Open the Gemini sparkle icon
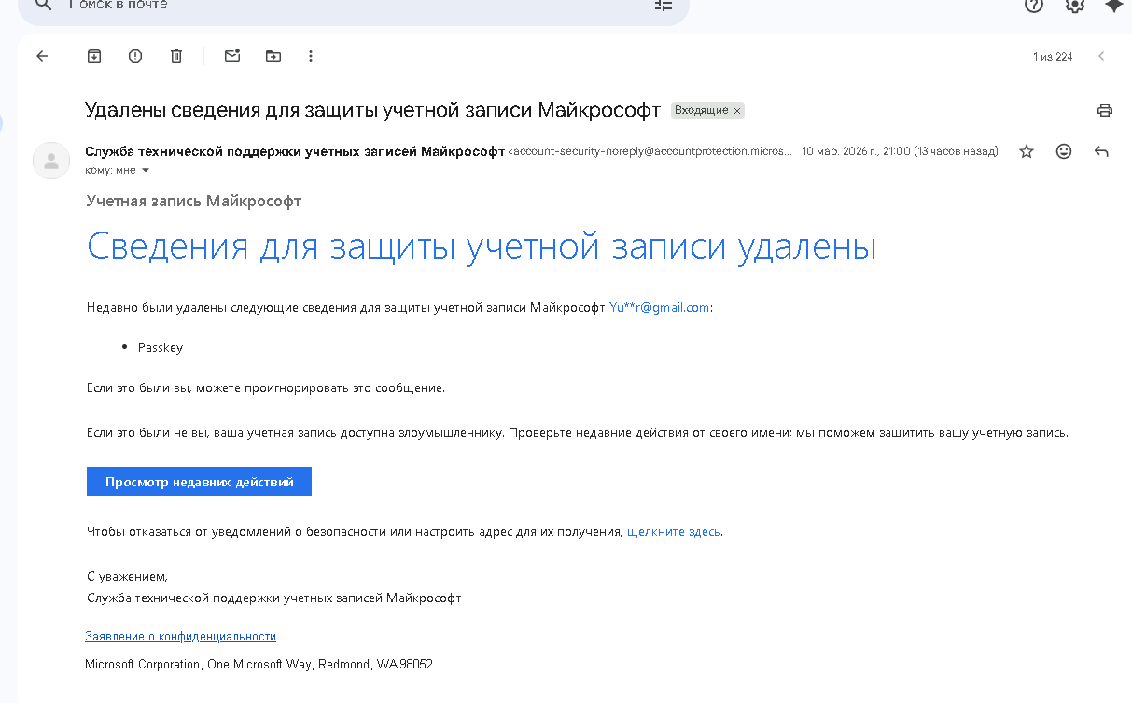The height and width of the screenshot is (703, 1132). click(x=1113, y=5)
